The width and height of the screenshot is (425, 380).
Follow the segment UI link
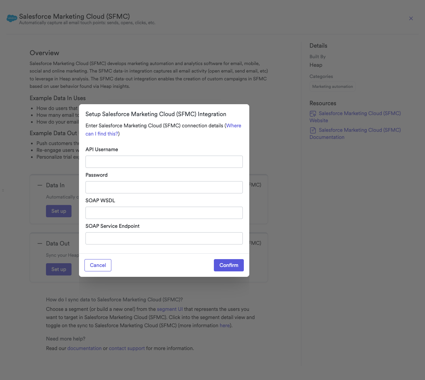[170, 309]
